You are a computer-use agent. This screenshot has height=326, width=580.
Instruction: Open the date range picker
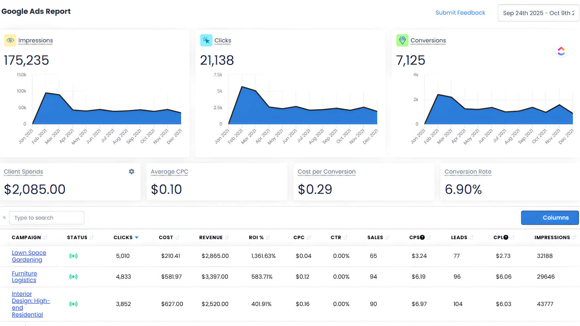(x=538, y=13)
